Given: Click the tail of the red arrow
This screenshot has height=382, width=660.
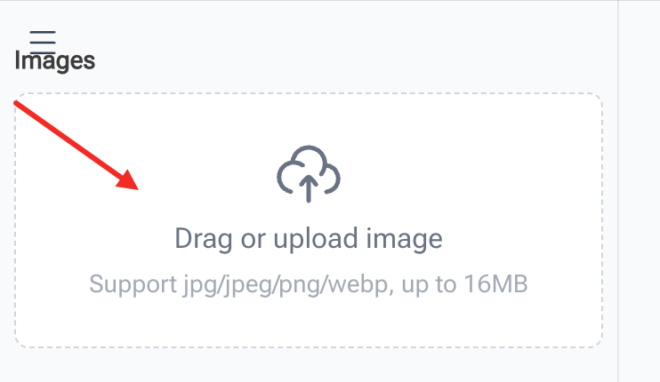Looking at the screenshot, I should coord(17,103).
